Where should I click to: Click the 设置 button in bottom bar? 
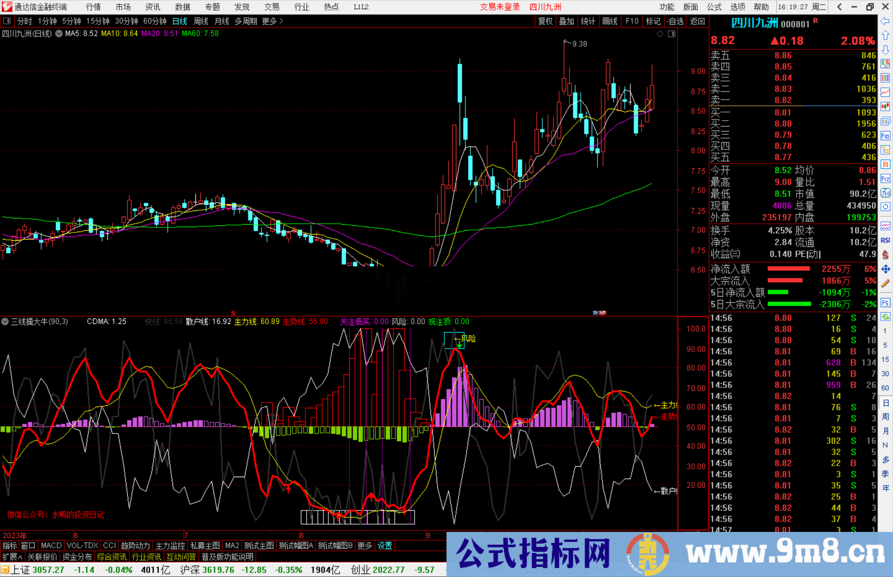tap(384, 546)
